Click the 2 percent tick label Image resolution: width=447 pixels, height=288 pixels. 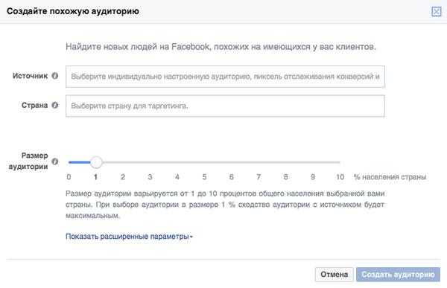click(123, 177)
